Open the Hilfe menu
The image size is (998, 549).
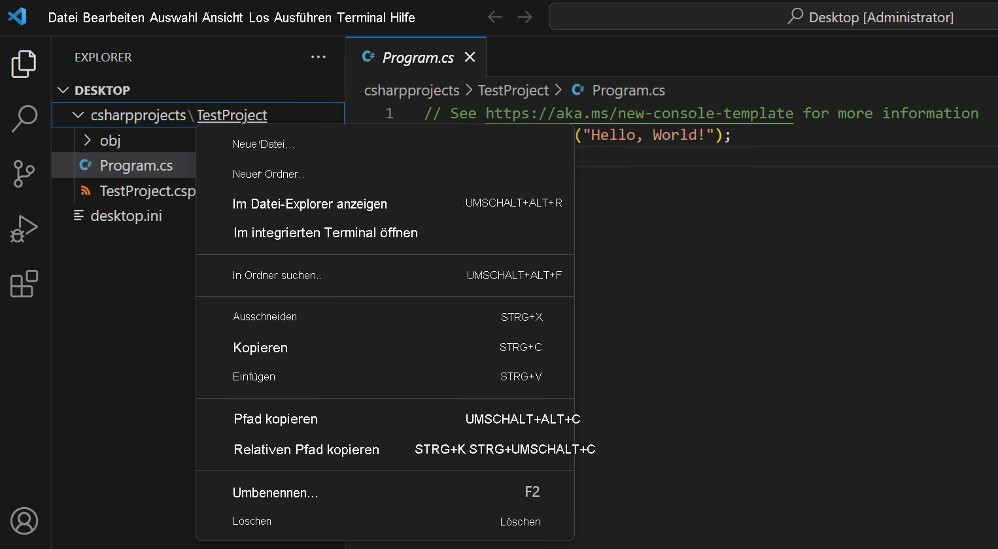click(402, 18)
